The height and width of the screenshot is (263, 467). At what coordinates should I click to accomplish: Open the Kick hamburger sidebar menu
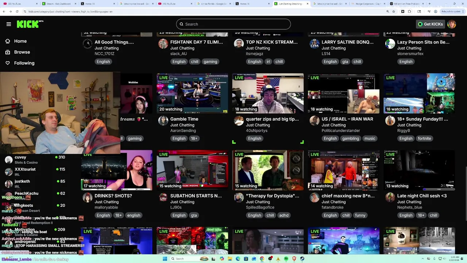[x=9, y=24]
